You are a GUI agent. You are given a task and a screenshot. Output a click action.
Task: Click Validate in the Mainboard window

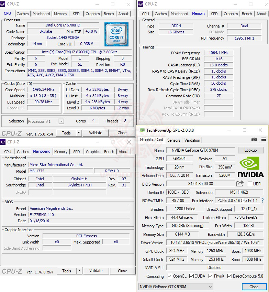tap(96, 271)
